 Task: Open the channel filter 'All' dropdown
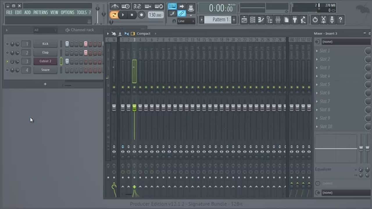pos(45,30)
